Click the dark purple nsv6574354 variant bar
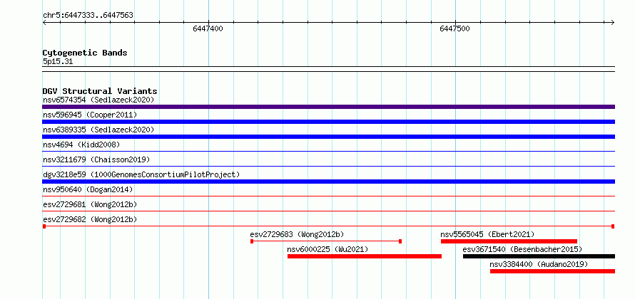635x299 pixels. click(328, 107)
